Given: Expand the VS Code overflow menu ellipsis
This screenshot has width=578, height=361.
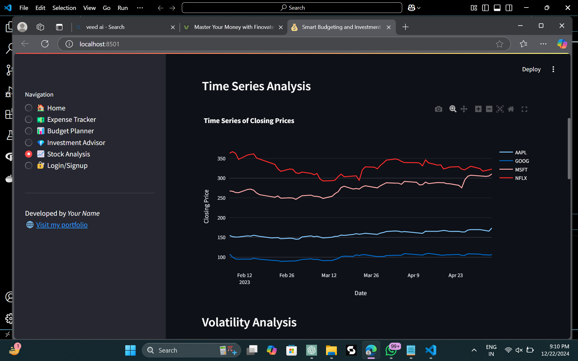Looking at the screenshot, I should pos(140,8).
